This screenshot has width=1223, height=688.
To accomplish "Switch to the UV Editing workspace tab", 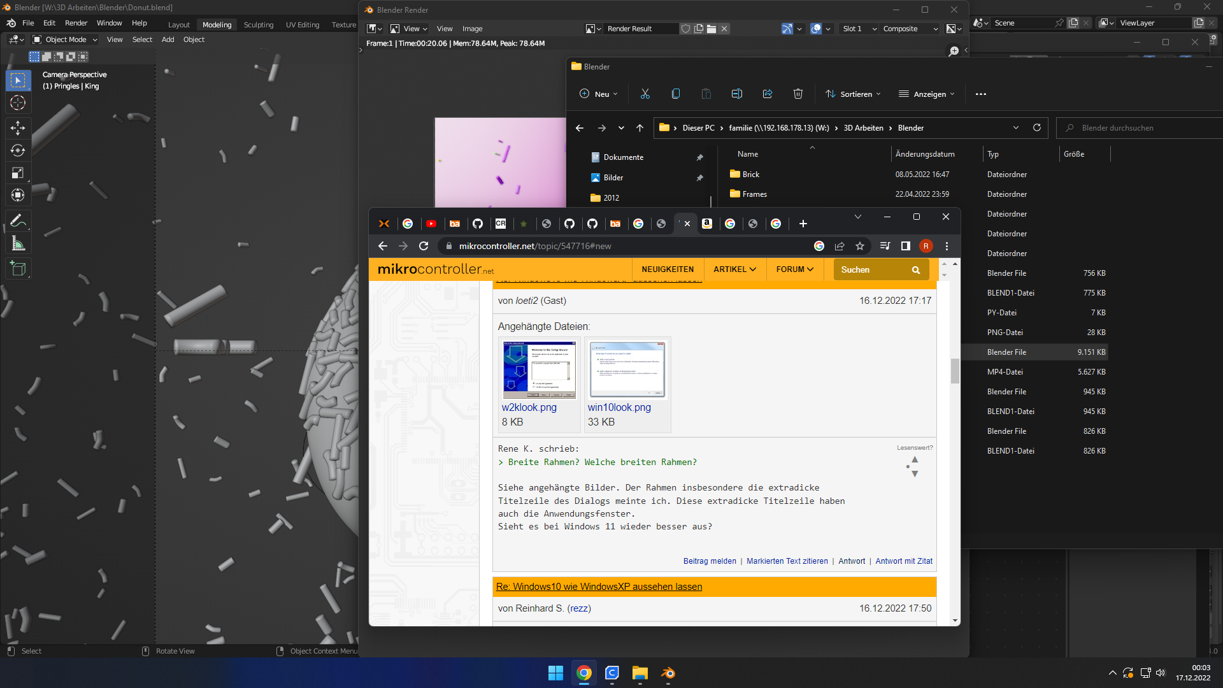I will point(303,25).
